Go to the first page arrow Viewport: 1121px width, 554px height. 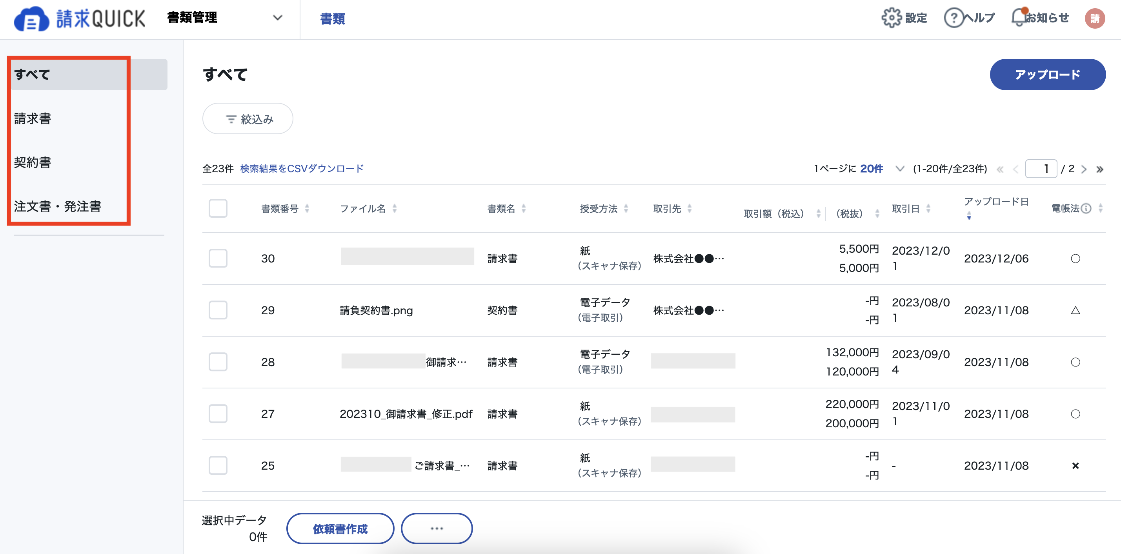tap(1000, 169)
